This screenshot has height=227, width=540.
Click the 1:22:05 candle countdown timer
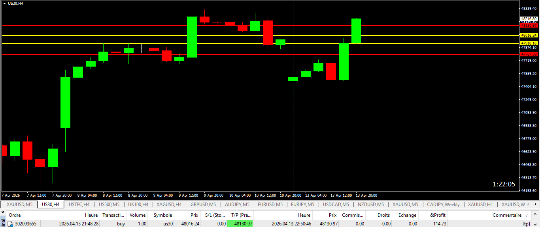[x=504, y=184]
